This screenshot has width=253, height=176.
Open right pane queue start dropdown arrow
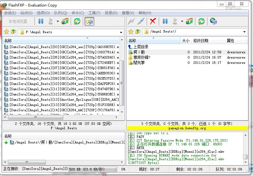182,21
